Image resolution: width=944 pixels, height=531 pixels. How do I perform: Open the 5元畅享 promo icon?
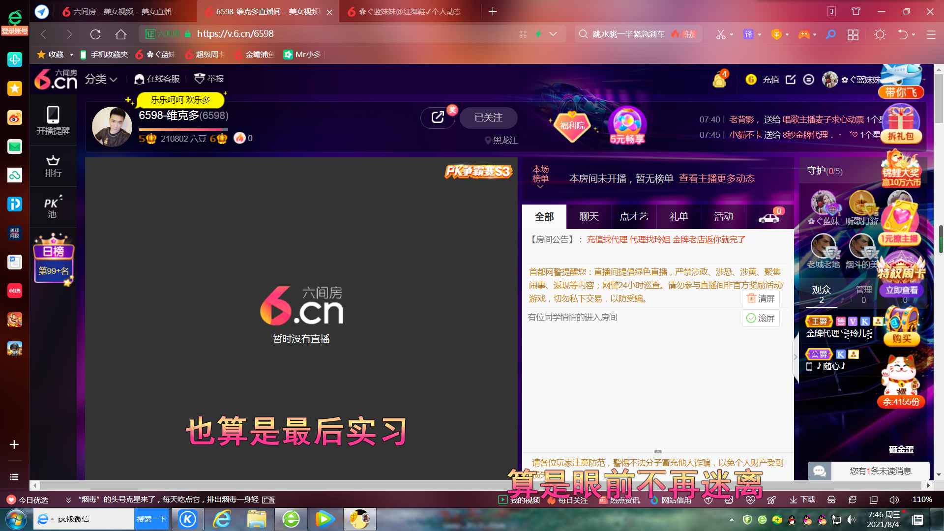click(627, 125)
